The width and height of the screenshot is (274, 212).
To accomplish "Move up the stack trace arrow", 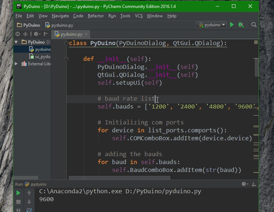I will 29,193.
